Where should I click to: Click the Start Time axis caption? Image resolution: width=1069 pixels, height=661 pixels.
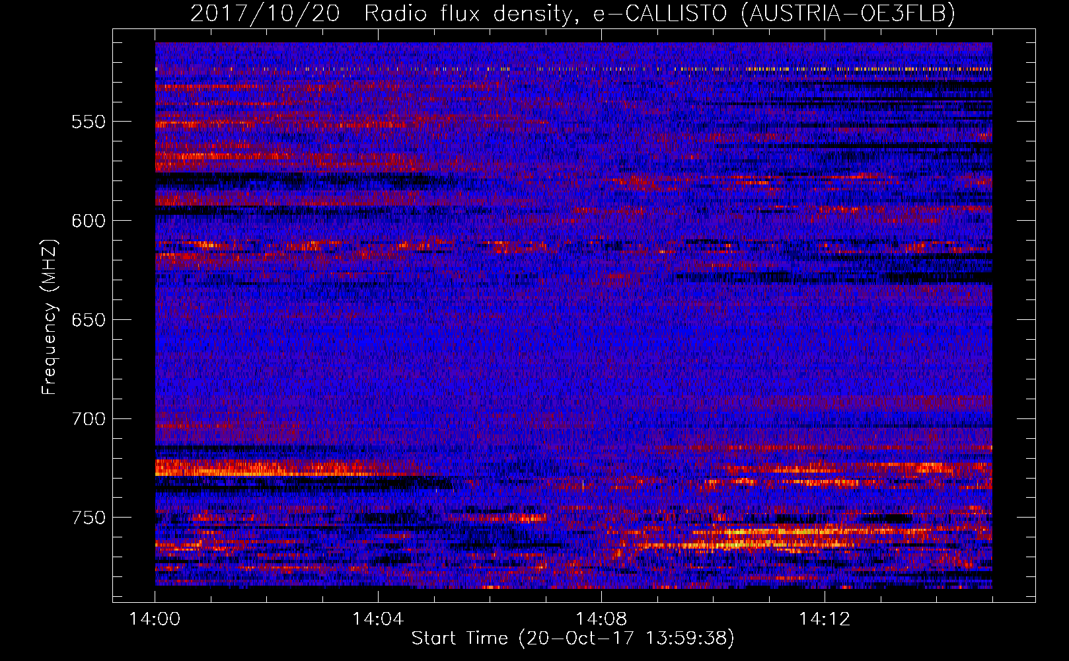[573, 639]
